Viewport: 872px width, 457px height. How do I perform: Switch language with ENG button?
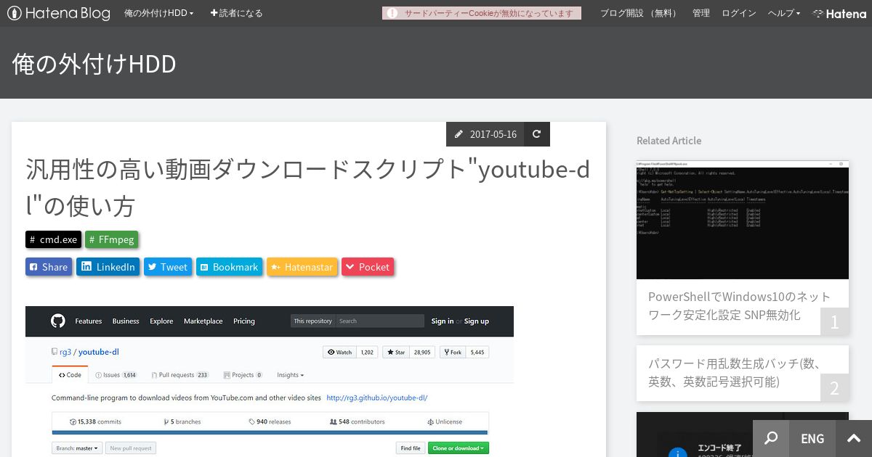[812, 438]
